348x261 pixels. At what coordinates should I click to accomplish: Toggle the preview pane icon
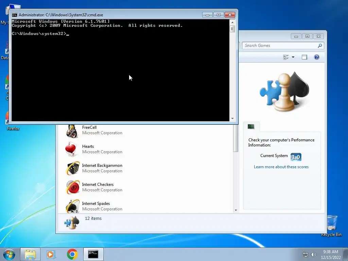point(304,57)
